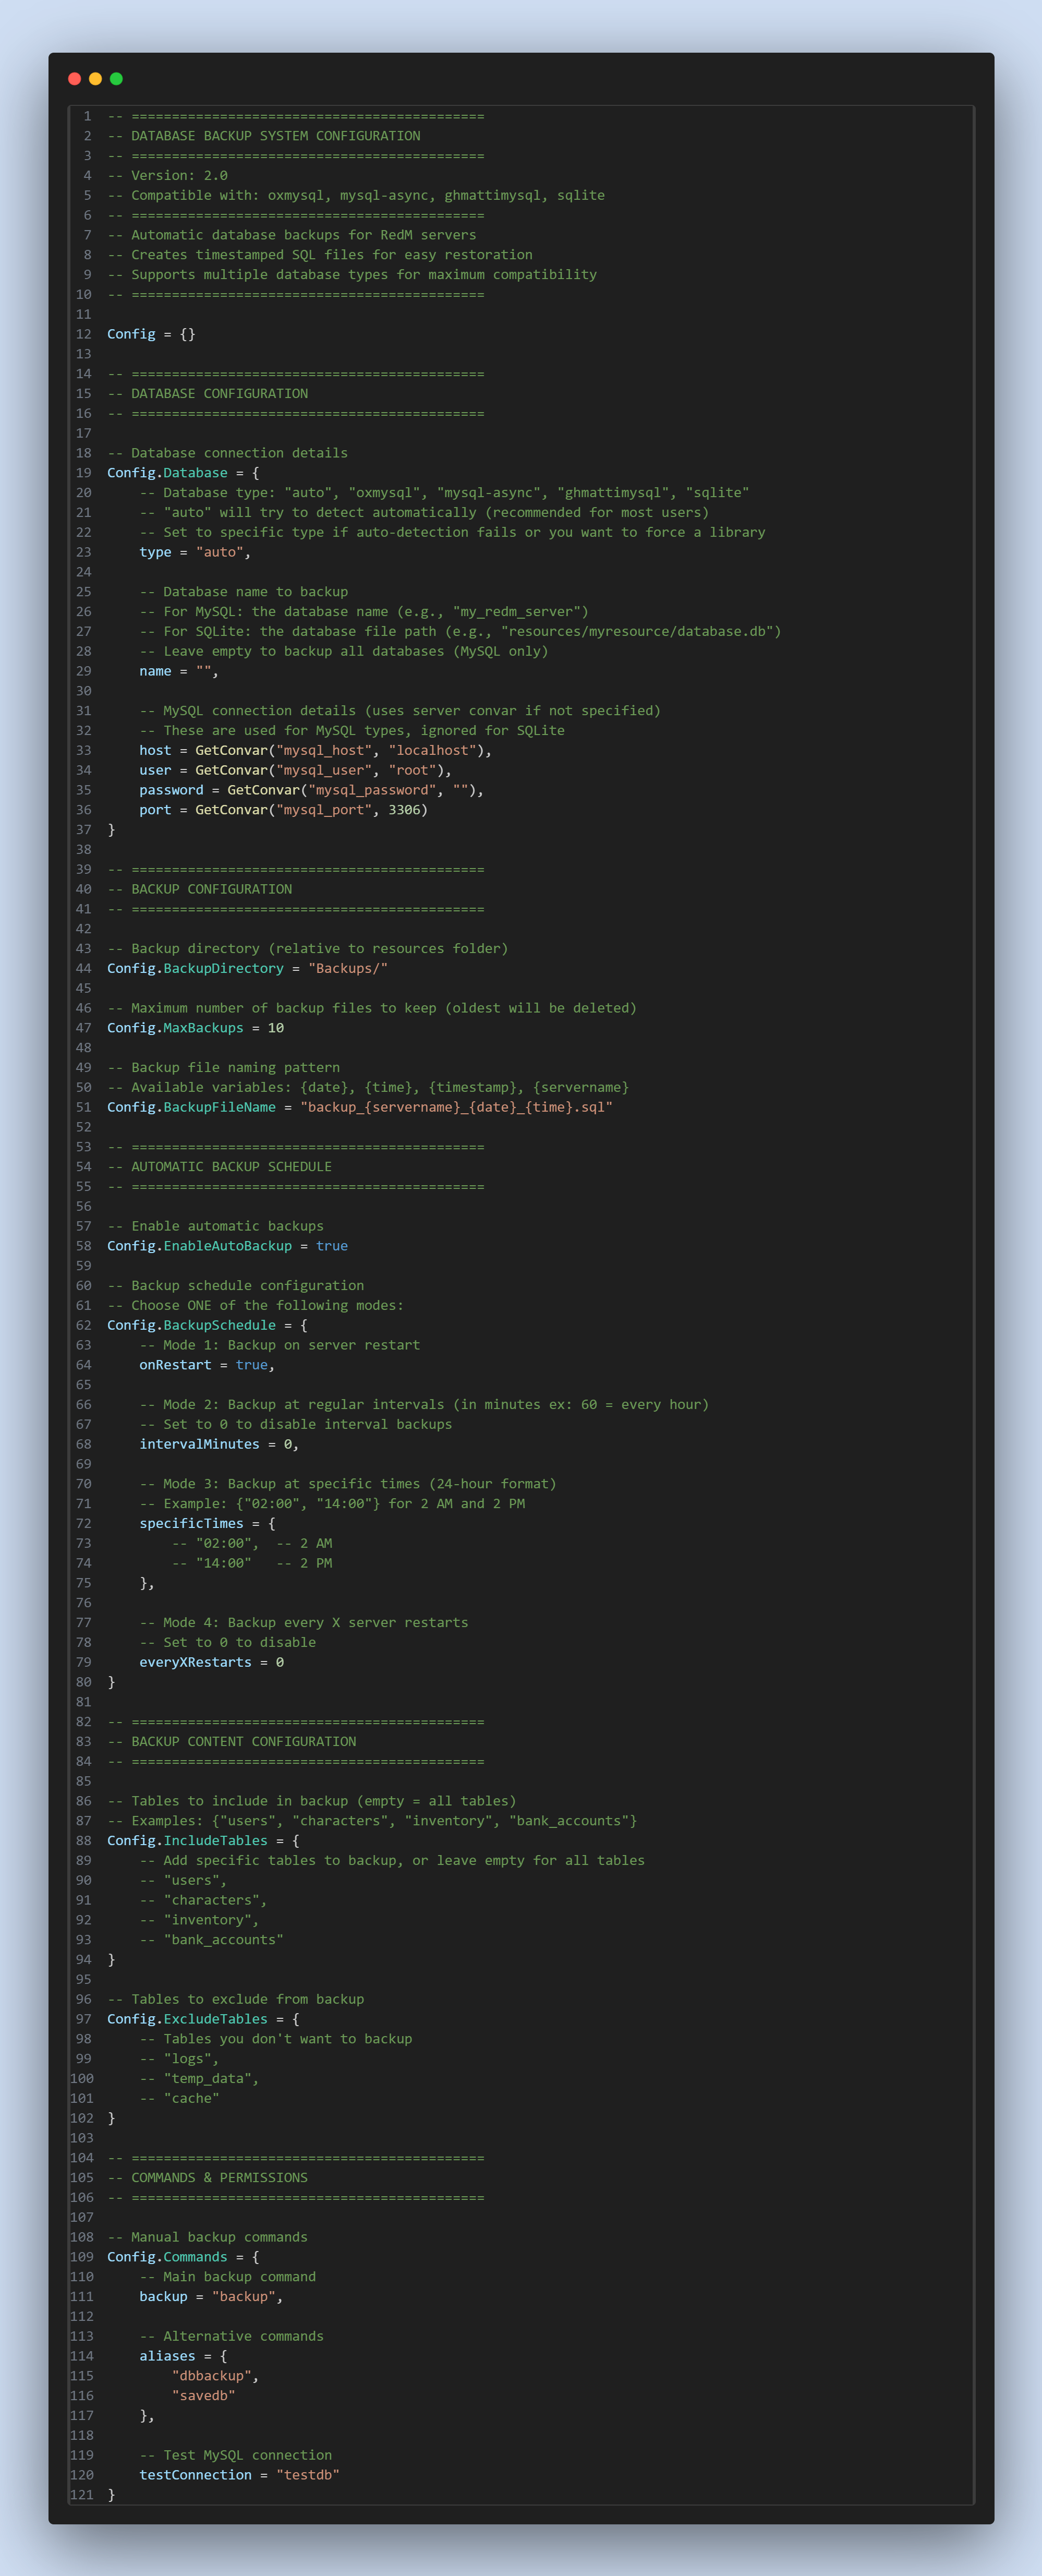The image size is (1042, 2576).
Task: Click 'Config.EnableAutoBackup' identifier
Action: [x=199, y=1246]
